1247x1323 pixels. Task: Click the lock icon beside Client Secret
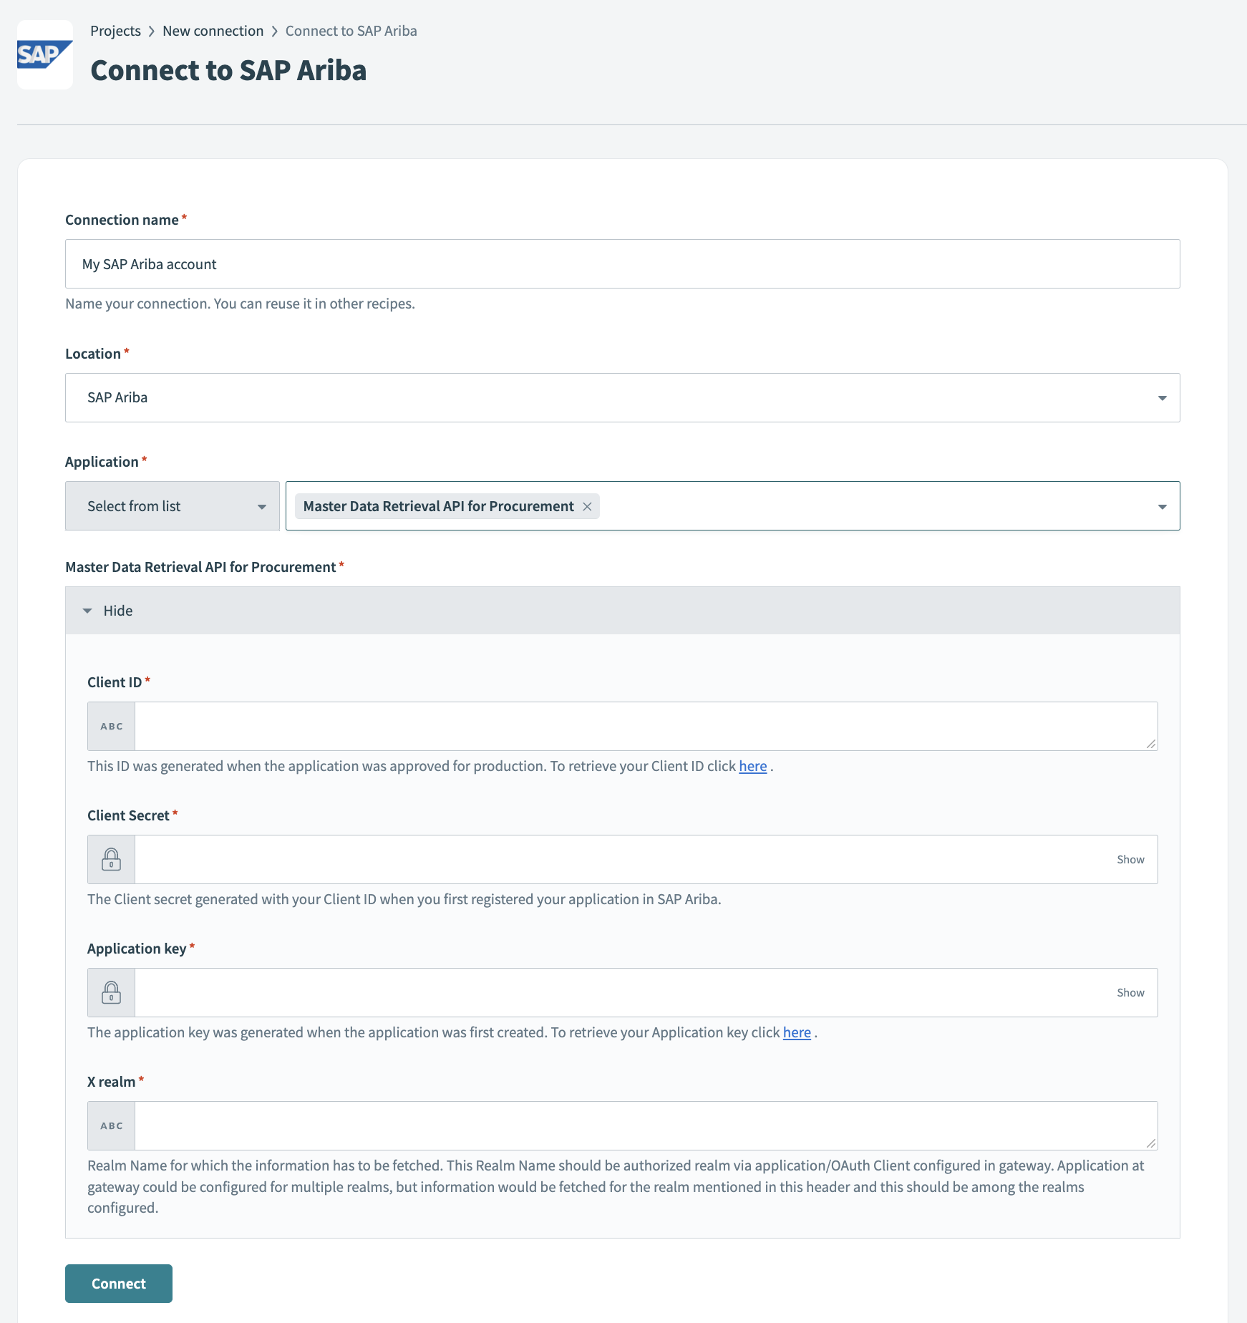point(111,860)
